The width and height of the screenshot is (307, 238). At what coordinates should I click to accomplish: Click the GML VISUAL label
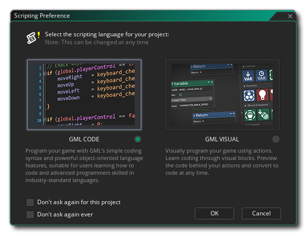[222, 139]
